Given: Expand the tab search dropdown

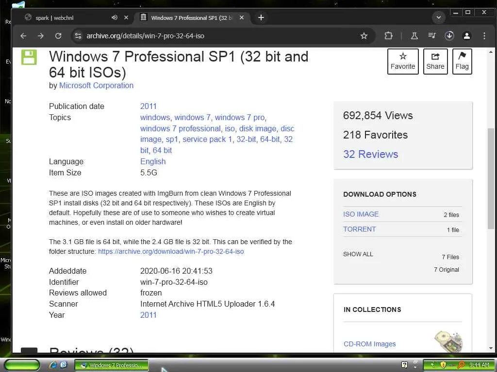Looking at the screenshot, I should tap(439, 17).
